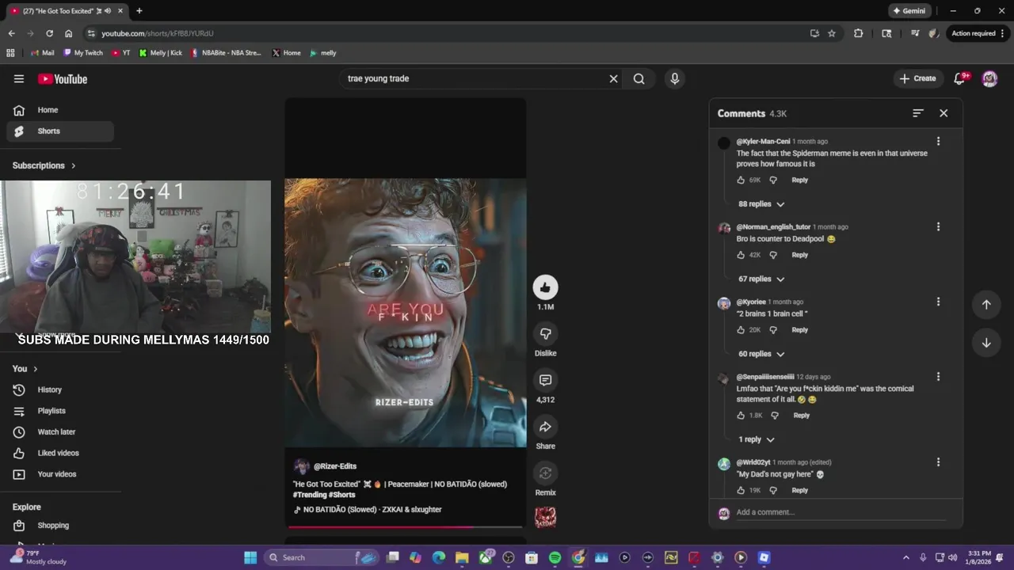Screen dimensions: 1014x570
Task: Open options for Wrld02yt's comment
Action: pyautogui.click(x=938, y=462)
